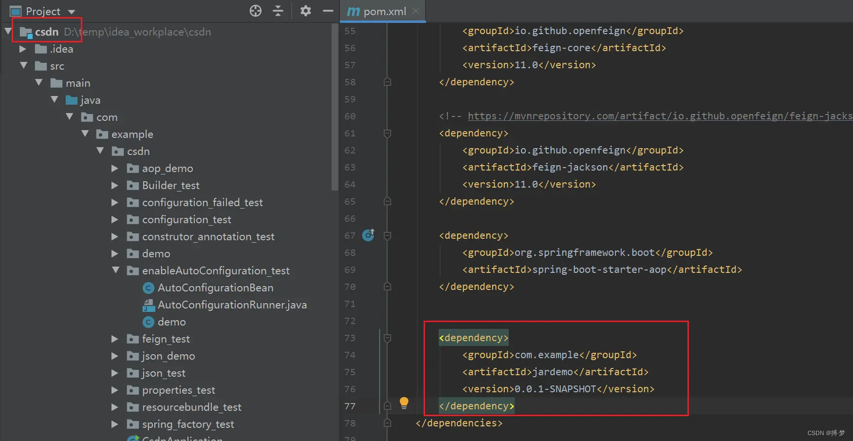
Task: Open the Project view dropdown arrow
Action: [72, 12]
